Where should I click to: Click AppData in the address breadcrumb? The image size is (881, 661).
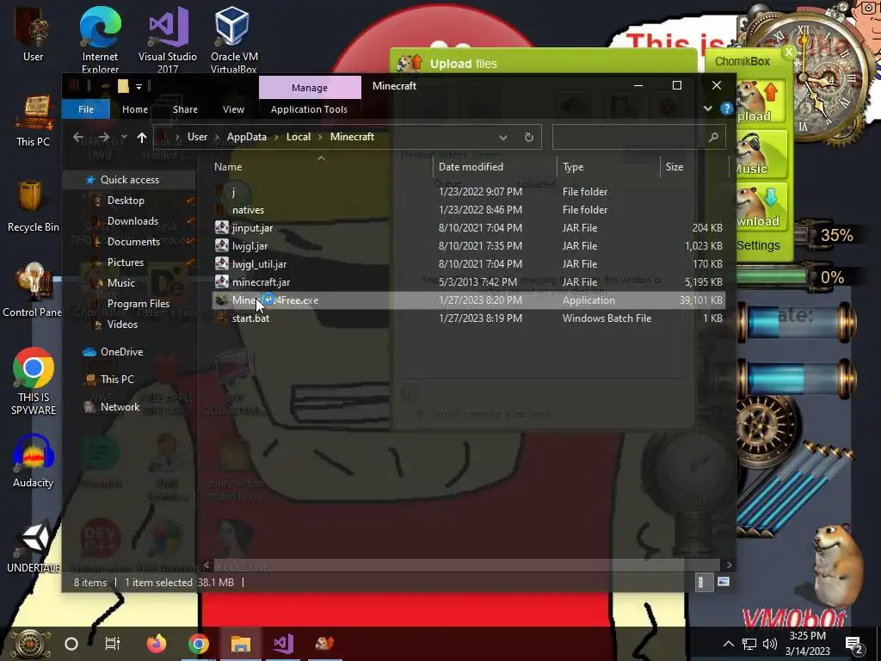(x=247, y=137)
